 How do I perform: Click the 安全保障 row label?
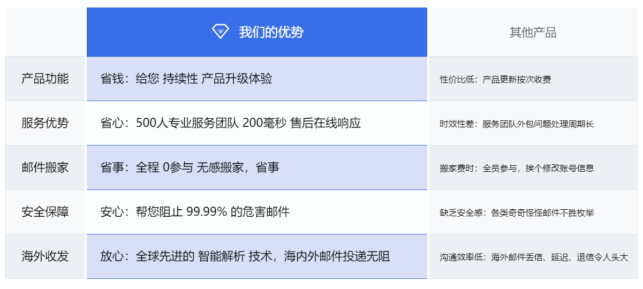[x=45, y=212]
